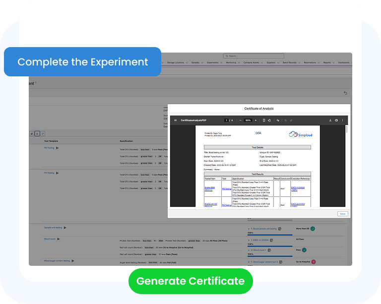
Task: Zoom in the certificate PDF with plus
Action: click(x=255, y=120)
